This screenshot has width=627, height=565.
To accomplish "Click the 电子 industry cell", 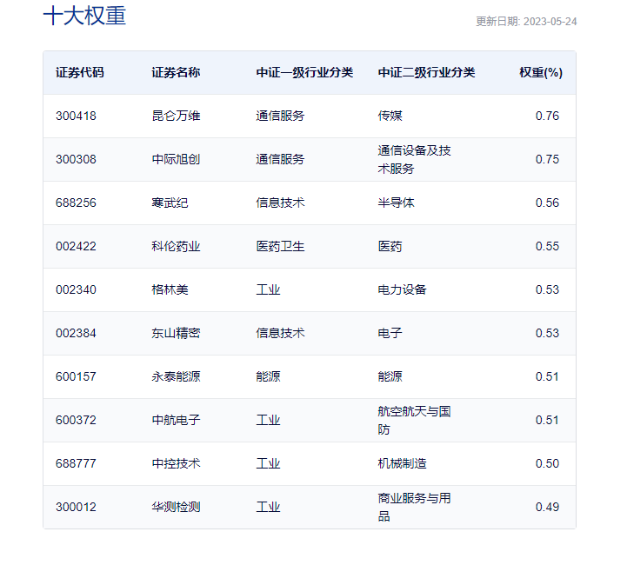I will (390, 334).
